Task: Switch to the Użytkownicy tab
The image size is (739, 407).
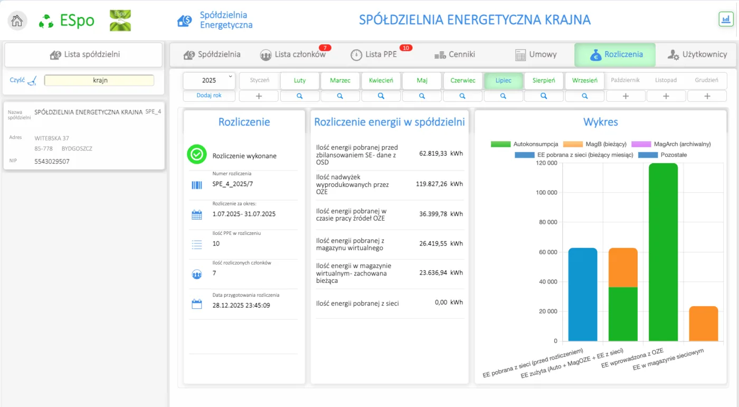Action: click(x=697, y=54)
